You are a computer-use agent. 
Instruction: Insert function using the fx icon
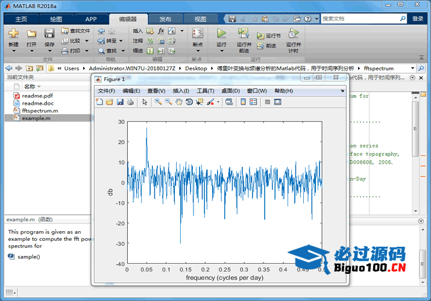click(161, 31)
